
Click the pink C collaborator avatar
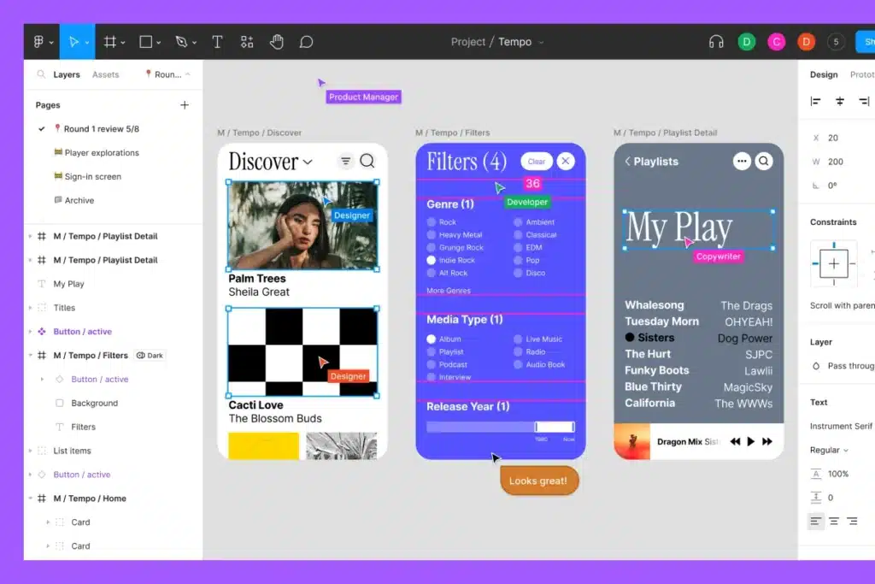pyautogui.click(x=776, y=42)
